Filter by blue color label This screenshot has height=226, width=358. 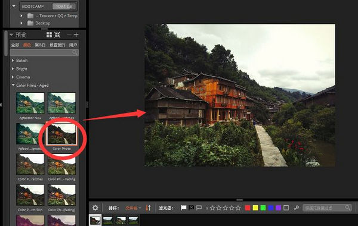[x=271, y=208]
